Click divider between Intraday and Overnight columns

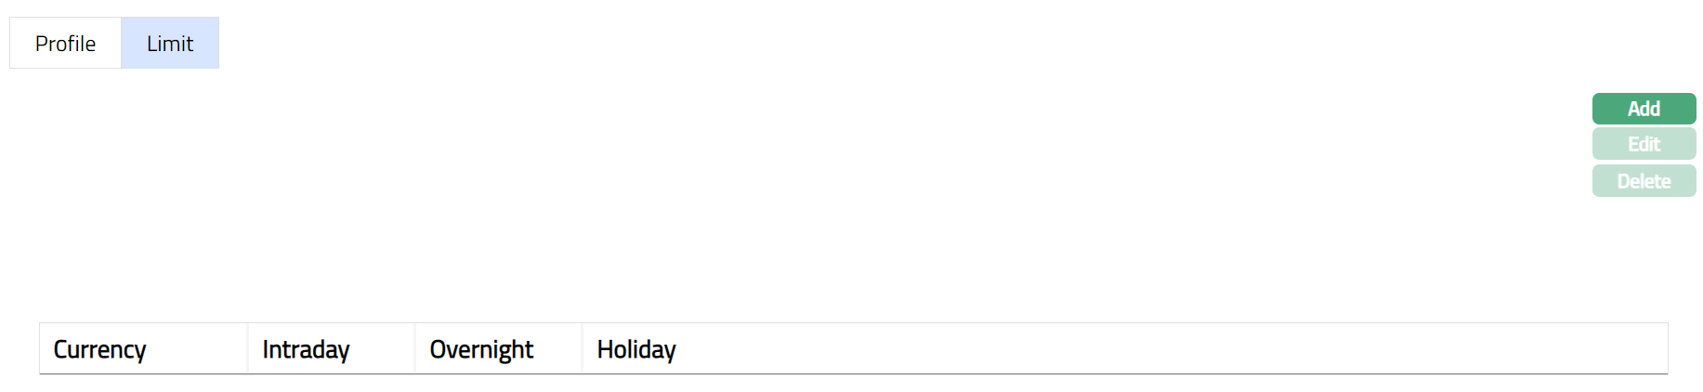(x=414, y=349)
